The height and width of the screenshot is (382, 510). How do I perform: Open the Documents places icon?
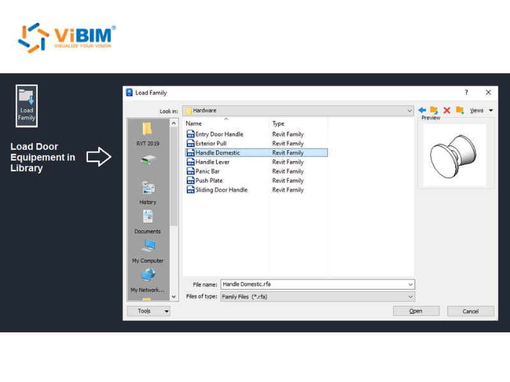pyautogui.click(x=148, y=216)
